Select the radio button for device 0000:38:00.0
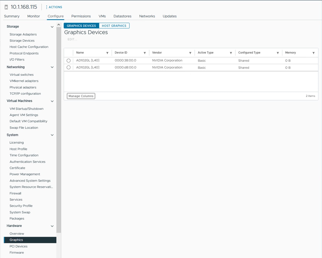Image resolution: width=322 pixels, height=258 pixels. tap(69, 61)
